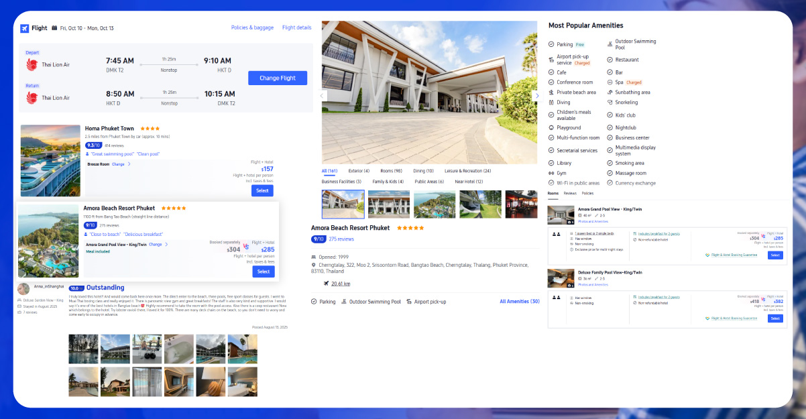Click the Wi-Fi in public areas check icon

pos(551,183)
